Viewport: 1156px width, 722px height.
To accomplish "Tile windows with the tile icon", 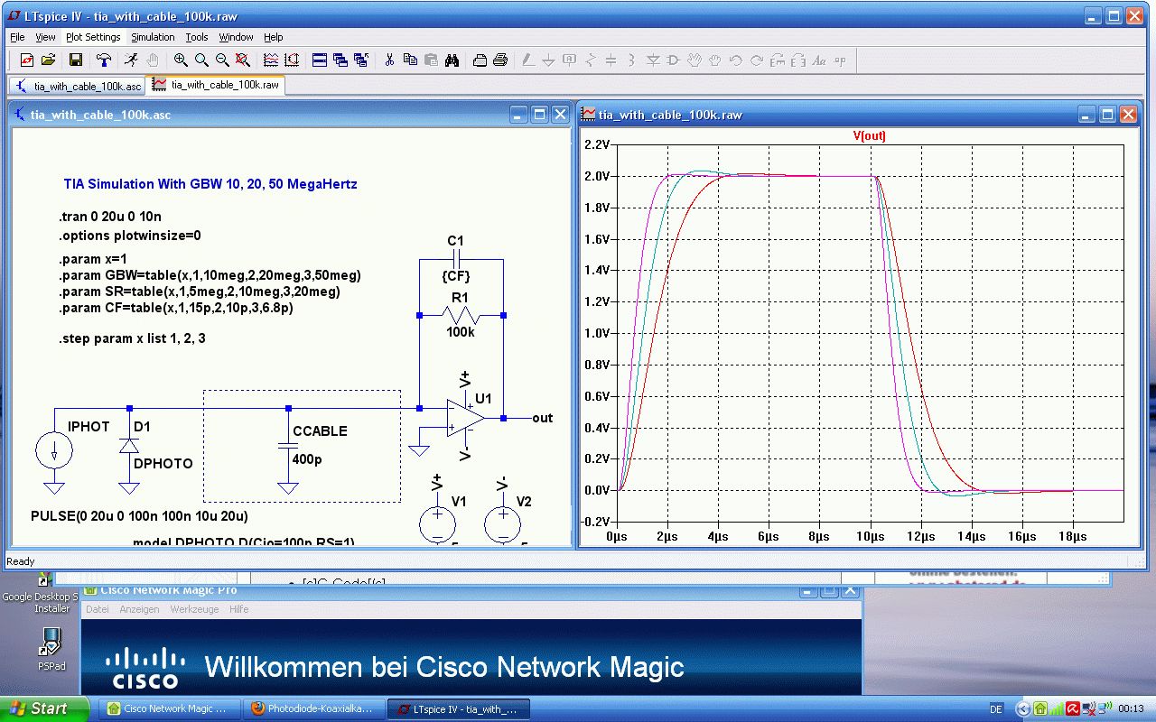I will point(320,60).
